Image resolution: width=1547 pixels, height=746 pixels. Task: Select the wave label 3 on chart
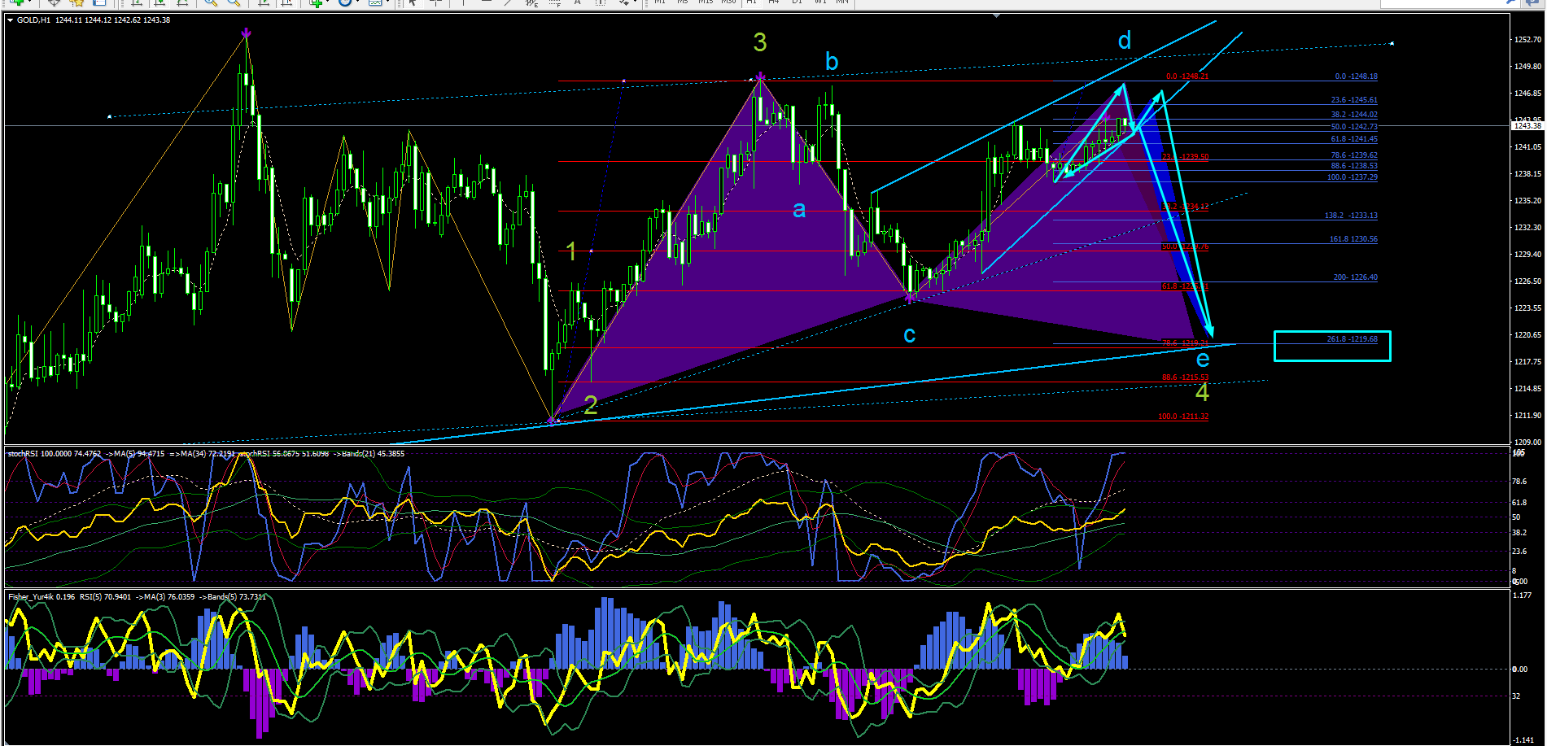pos(760,42)
